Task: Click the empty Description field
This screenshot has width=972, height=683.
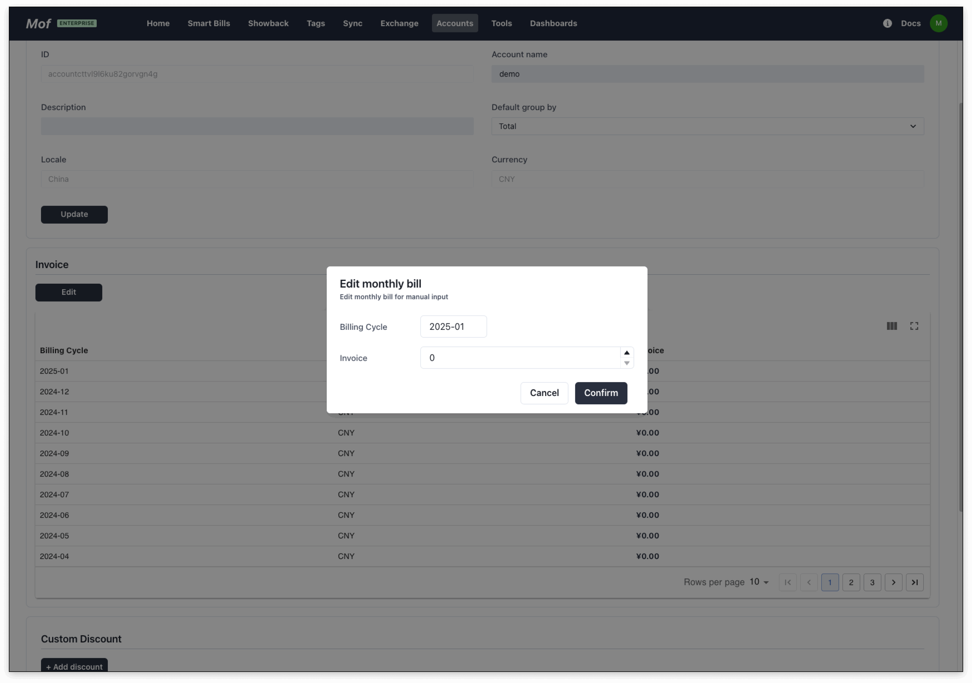Action: pyautogui.click(x=257, y=126)
